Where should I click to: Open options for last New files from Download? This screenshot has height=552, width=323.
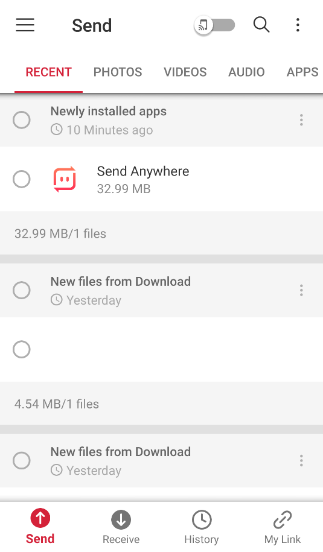301,460
